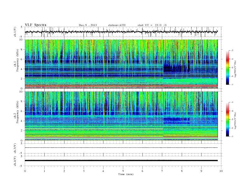Click the ch.1 colorbar label 'log(PSD)(V²/Hz)'
249x192 pixels.
point(235,68)
